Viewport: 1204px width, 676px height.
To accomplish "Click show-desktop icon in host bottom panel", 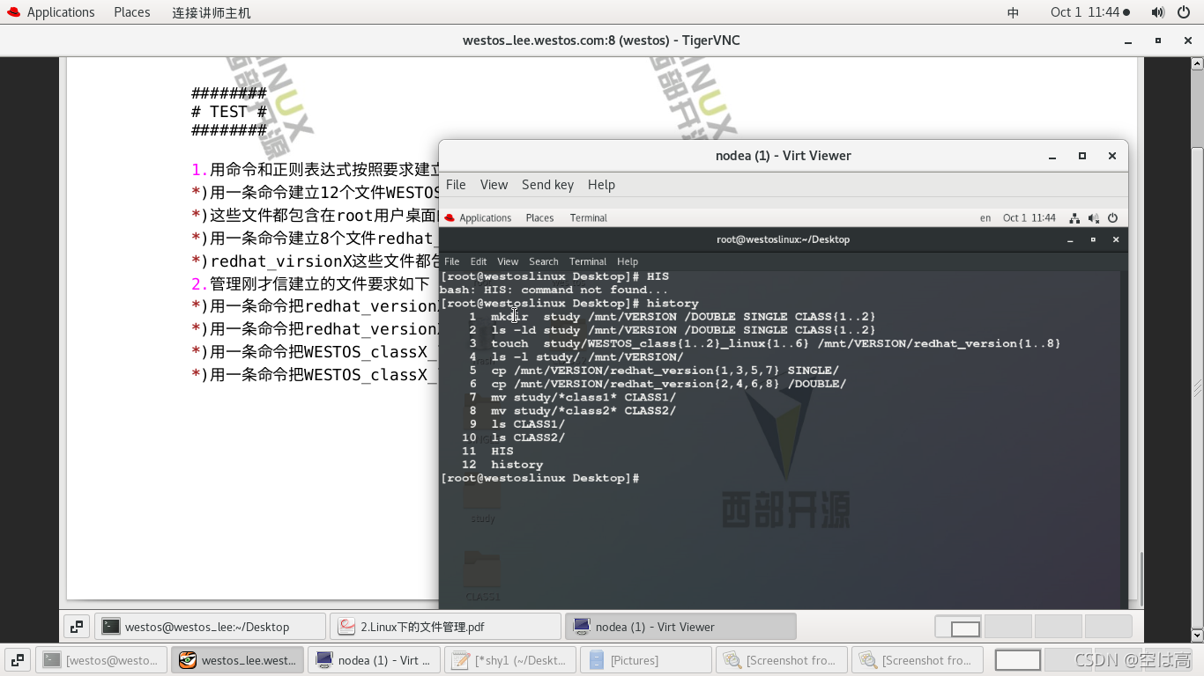I will 17,660.
